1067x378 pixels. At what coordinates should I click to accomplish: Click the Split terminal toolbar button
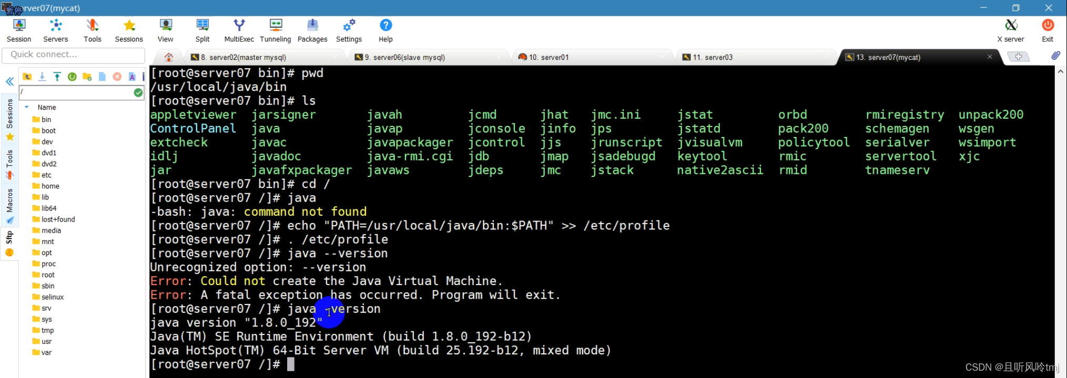[202, 30]
